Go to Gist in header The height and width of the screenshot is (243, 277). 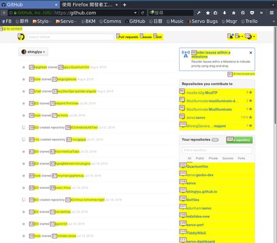(x=158, y=36)
